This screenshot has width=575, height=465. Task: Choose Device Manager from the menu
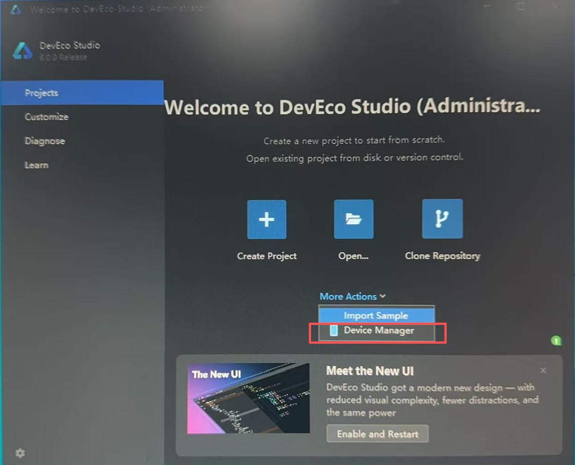(377, 330)
